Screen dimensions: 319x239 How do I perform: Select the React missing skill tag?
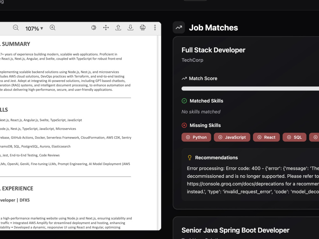266,137
